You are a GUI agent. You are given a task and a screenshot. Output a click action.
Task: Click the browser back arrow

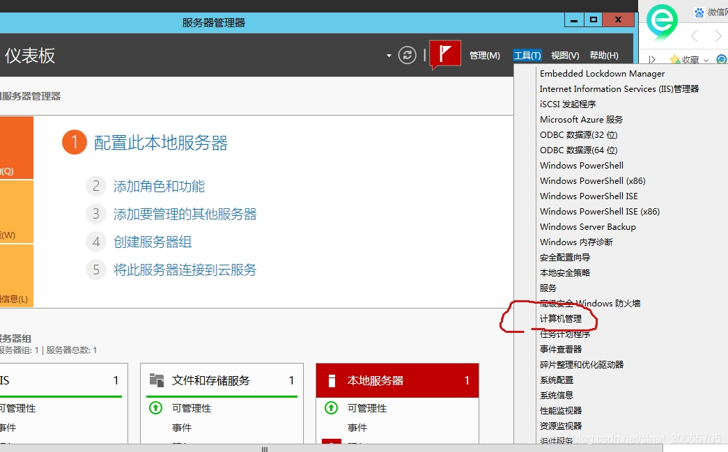point(694,36)
